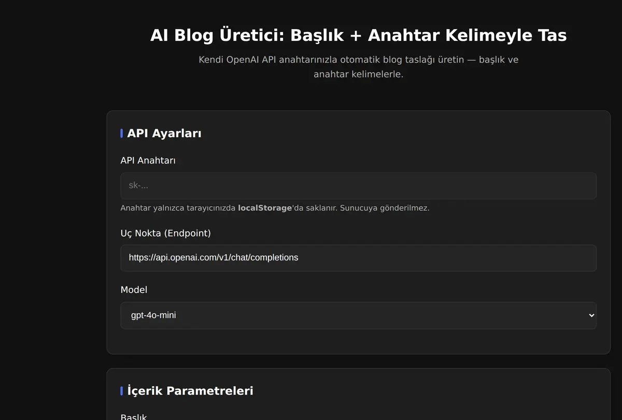The image size is (622, 420).
Task: Click the 'AI Blog Üretici' page title
Action: point(358,35)
